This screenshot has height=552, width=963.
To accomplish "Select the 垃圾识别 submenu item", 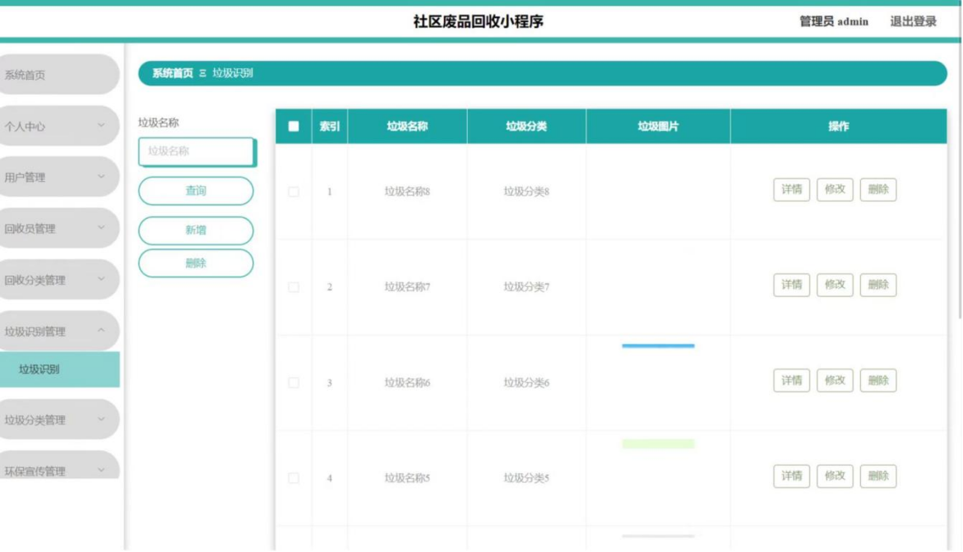I will click(x=59, y=369).
